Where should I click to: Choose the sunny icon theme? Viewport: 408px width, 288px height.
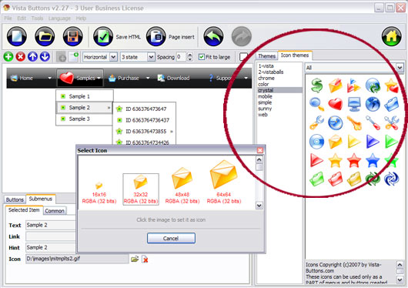[265, 109]
